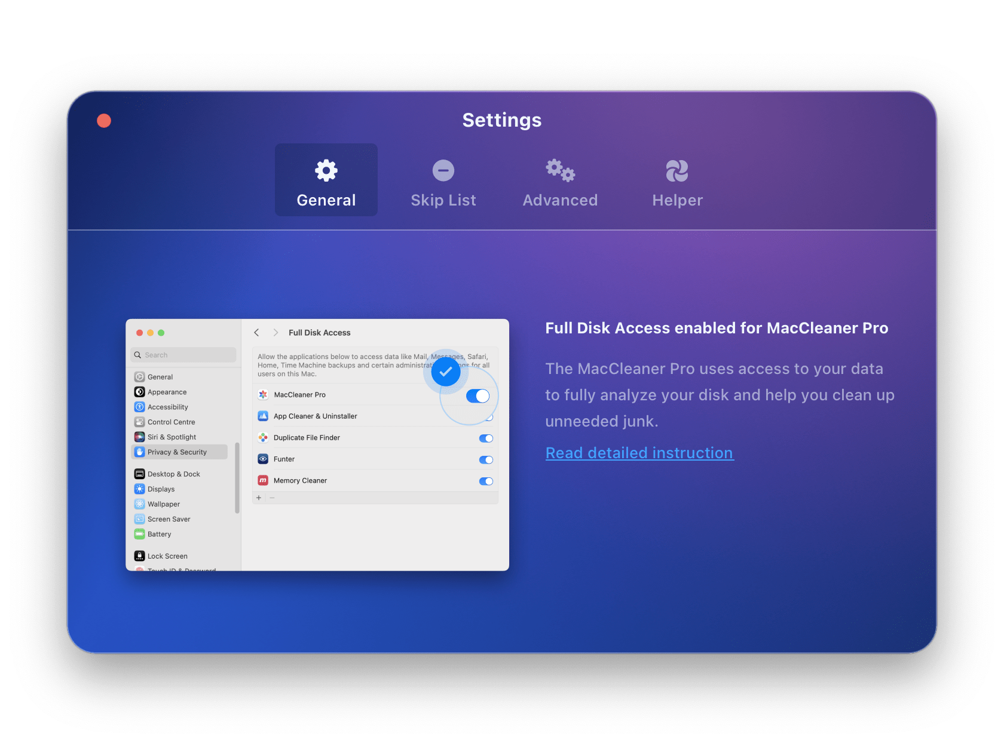Click the back chevron beside Full Disk Access
This screenshot has width=1004, height=742.
click(256, 333)
